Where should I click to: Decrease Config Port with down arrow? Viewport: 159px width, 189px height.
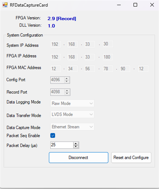click(67, 82)
